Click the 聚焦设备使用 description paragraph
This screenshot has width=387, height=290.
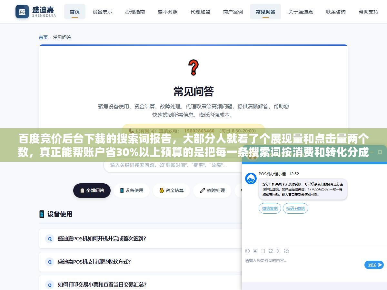coord(193,111)
